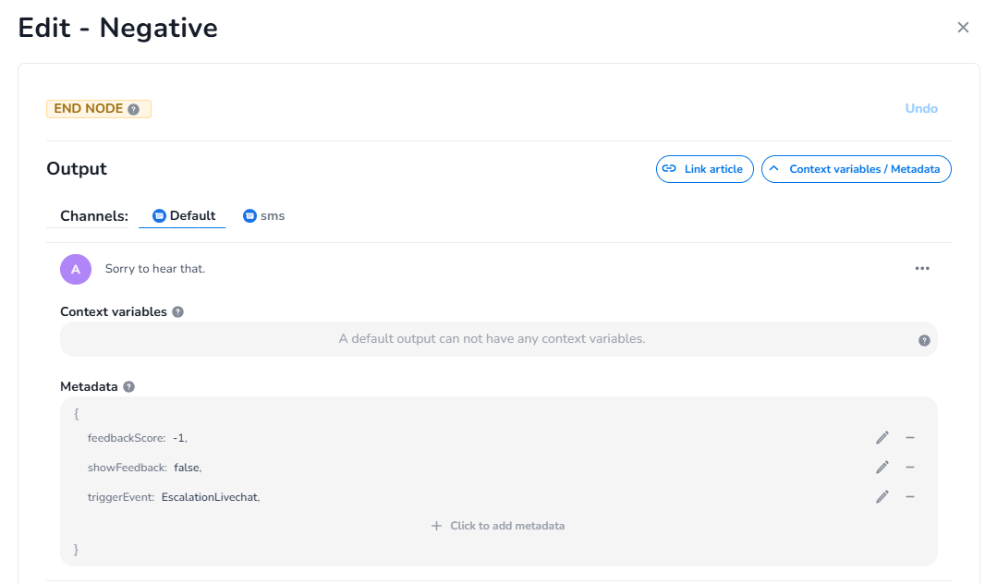The height and width of the screenshot is (584, 985).
Task: Click the Context variables help icon
Action: (178, 312)
